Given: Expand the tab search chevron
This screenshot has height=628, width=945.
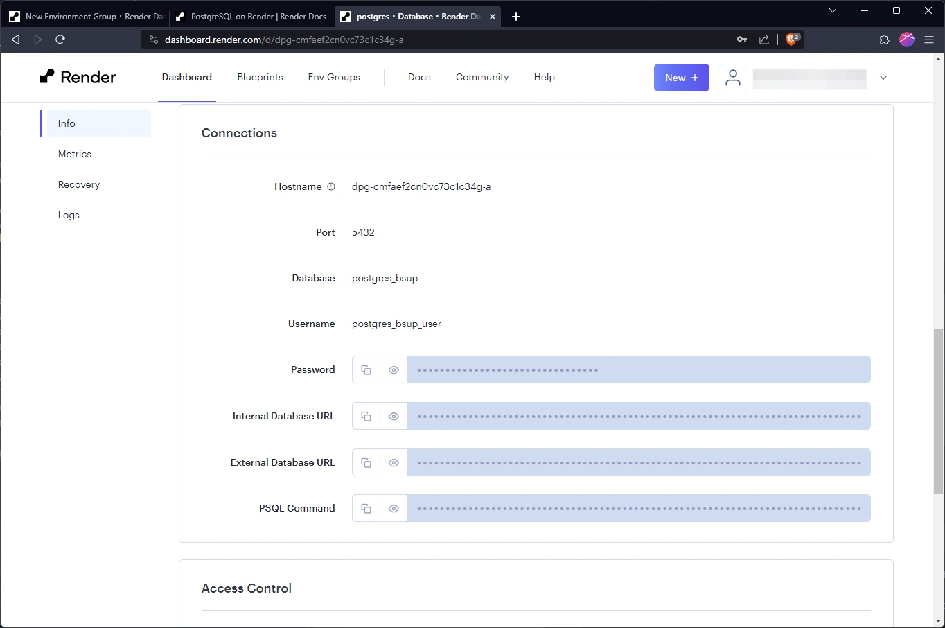Looking at the screenshot, I should (x=832, y=11).
